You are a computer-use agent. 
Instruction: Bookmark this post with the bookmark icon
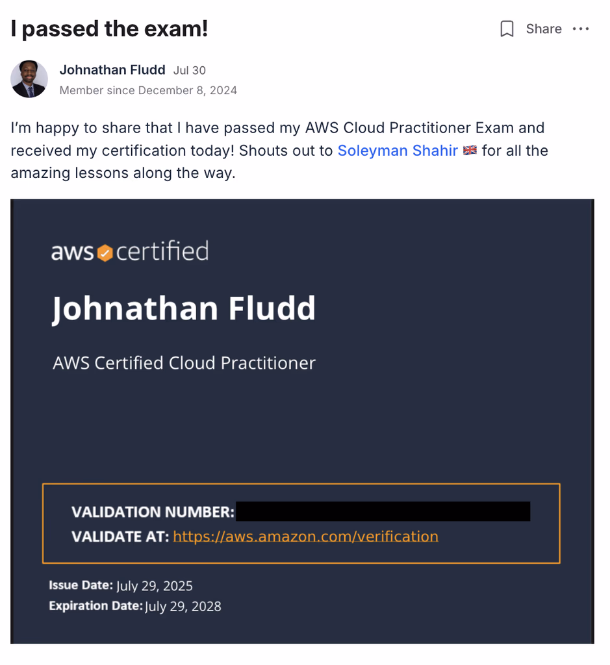click(507, 29)
